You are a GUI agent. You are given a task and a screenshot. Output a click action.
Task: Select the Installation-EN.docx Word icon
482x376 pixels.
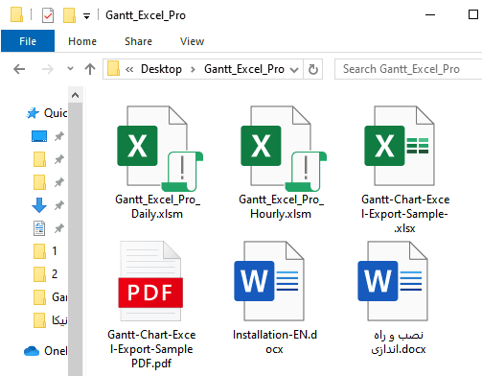[x=269, y=281]
